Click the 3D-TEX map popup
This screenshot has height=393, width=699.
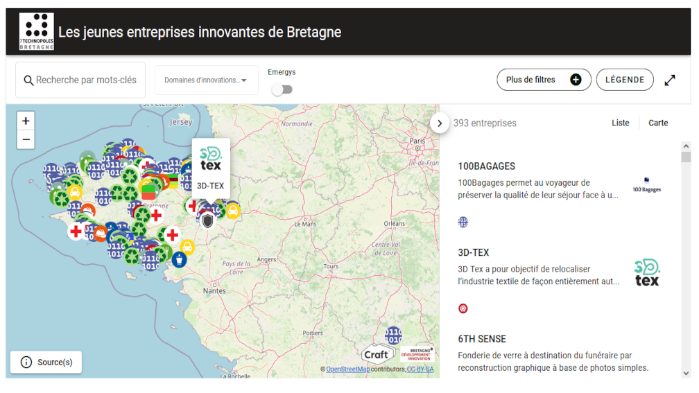pos(211,168)
